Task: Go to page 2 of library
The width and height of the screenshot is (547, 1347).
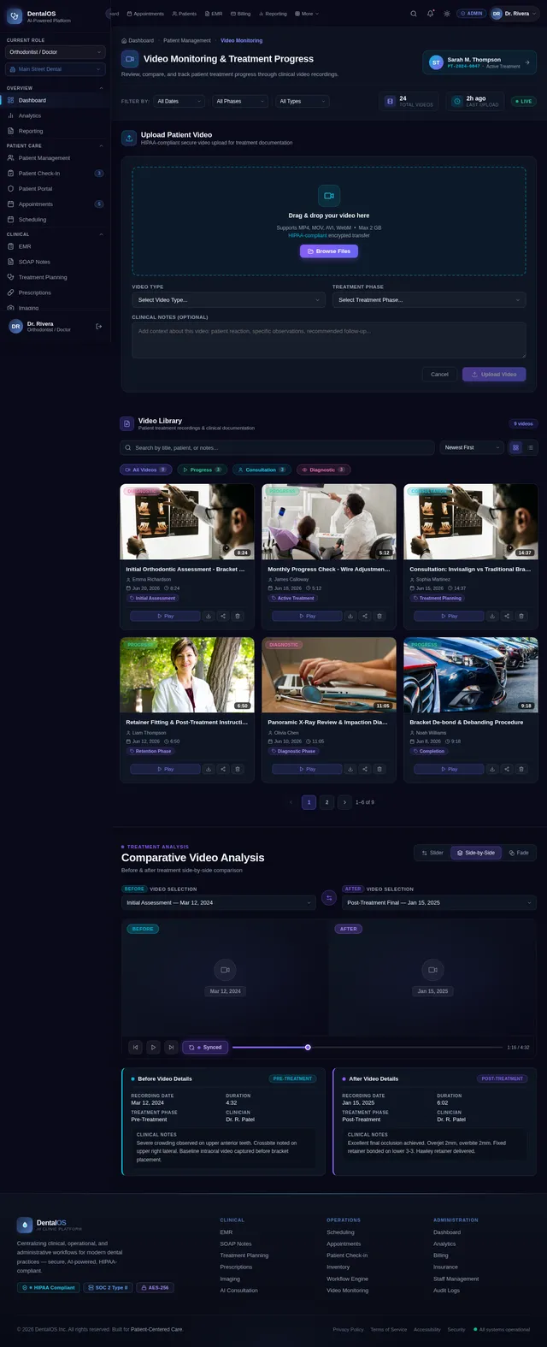Action: (x=326, y=802)
